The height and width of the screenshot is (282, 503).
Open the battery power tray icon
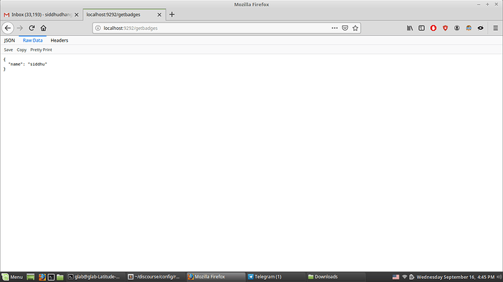click(x=412, y=277)
